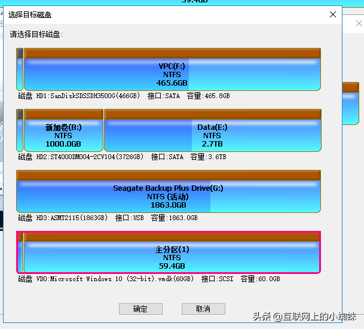The width and height of the screenshot is (364, 329).
Task: Select the Seagate Backup Plus Drive(G:) partition
Action: coord(169,191)
